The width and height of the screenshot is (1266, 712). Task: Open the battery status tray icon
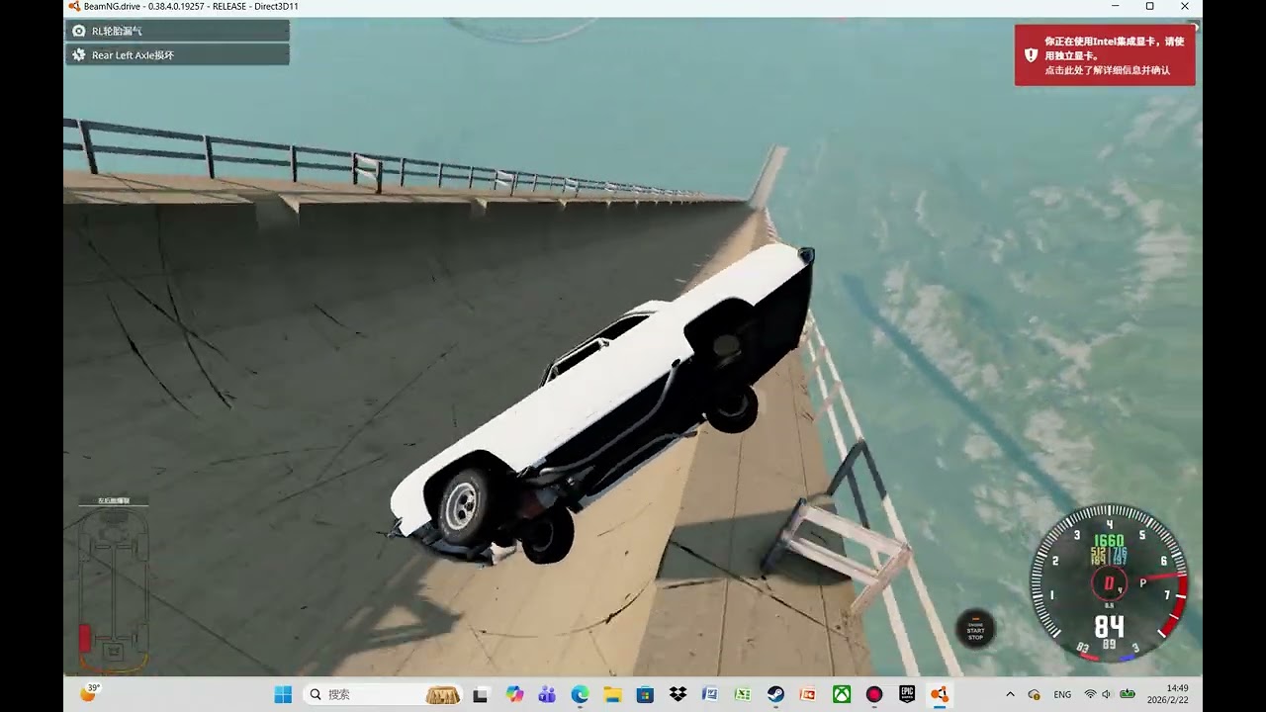(1127, 695)
